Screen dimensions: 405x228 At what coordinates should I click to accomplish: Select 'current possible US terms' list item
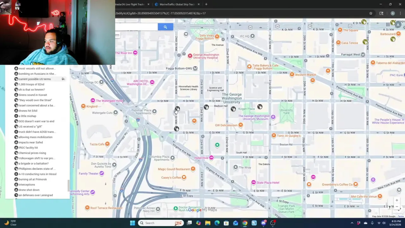click(x=34, y=79)
